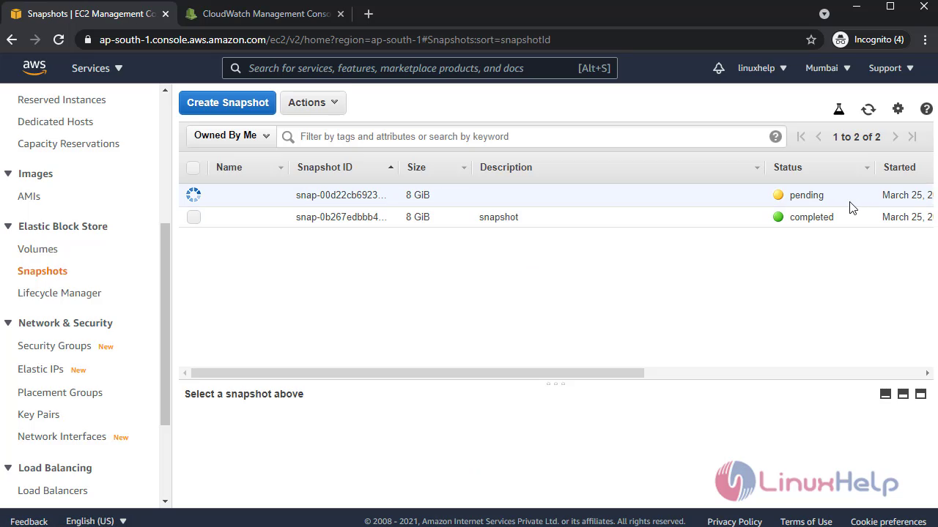Open Lifecycle Manager in sidebar
938x527 pixels.
[59, 293]
